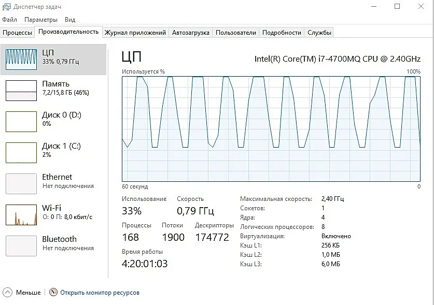Open the Bluetooth graph icon
The width and height of the screenshot is (434, 305).
click(x=21, y=246)
